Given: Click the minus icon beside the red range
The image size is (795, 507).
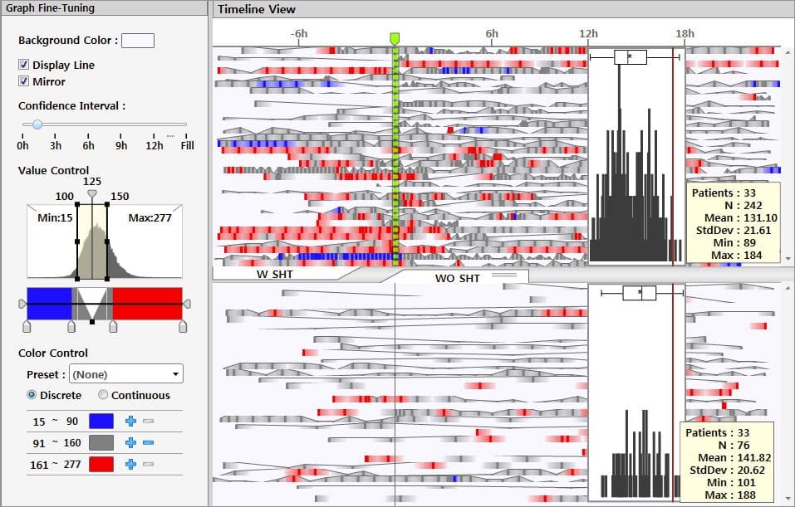Looking at the screenshot, I should [149, 465].
